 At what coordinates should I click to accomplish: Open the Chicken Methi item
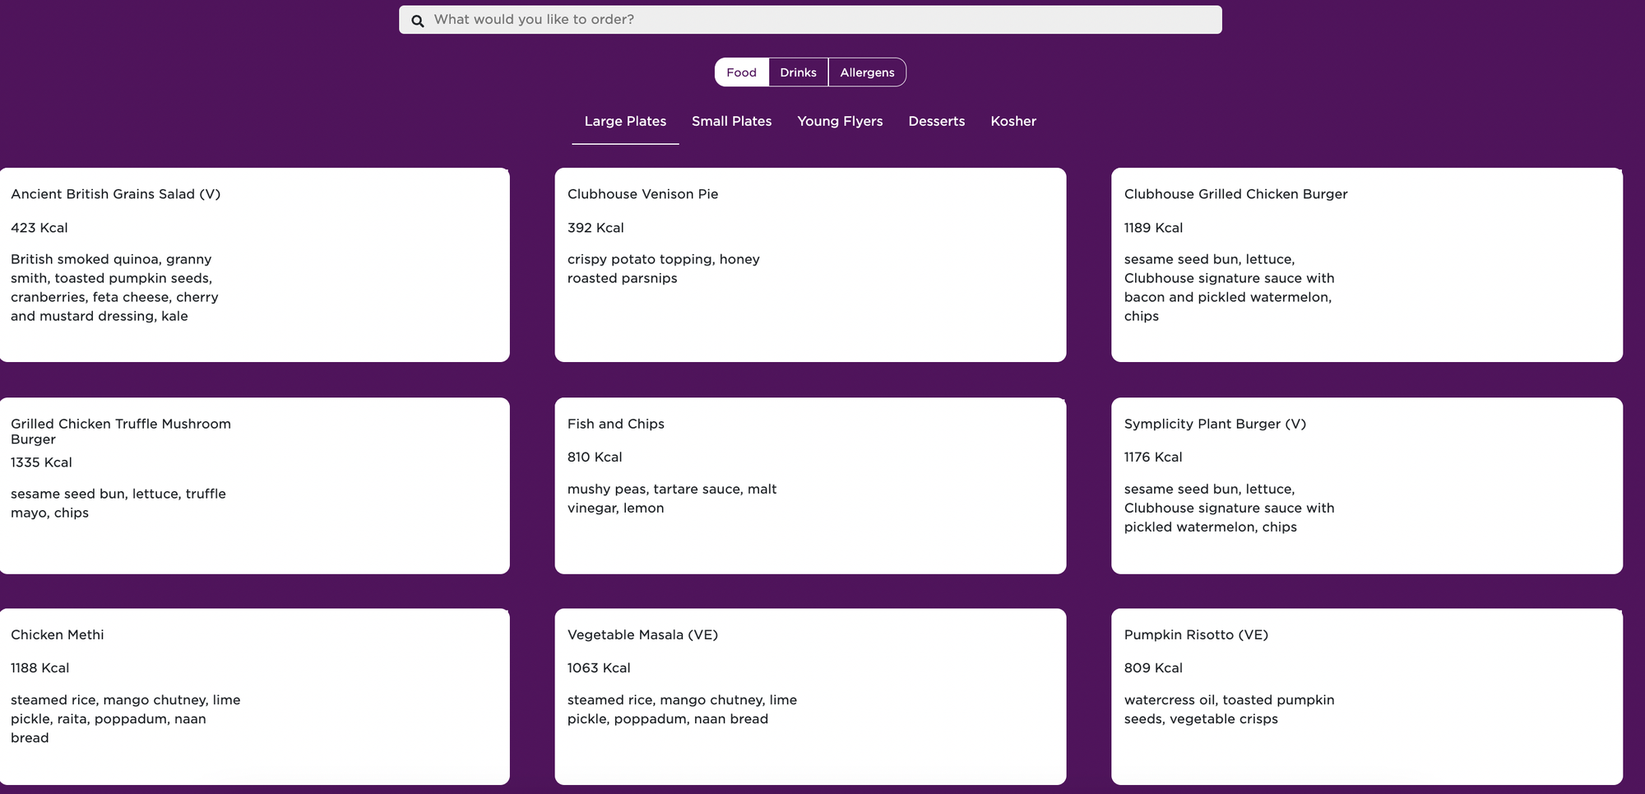(254, 696)
